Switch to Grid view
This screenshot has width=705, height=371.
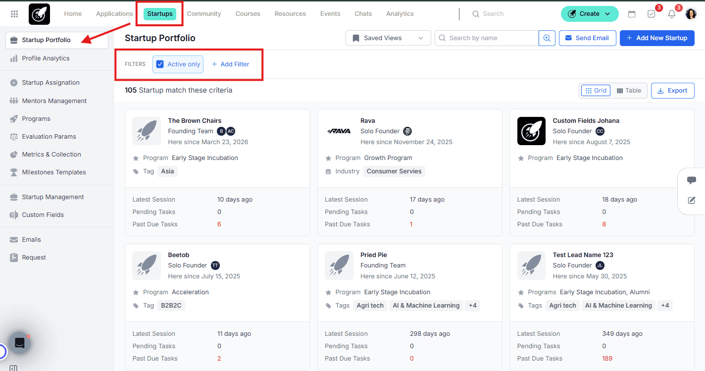click(596, 91)
